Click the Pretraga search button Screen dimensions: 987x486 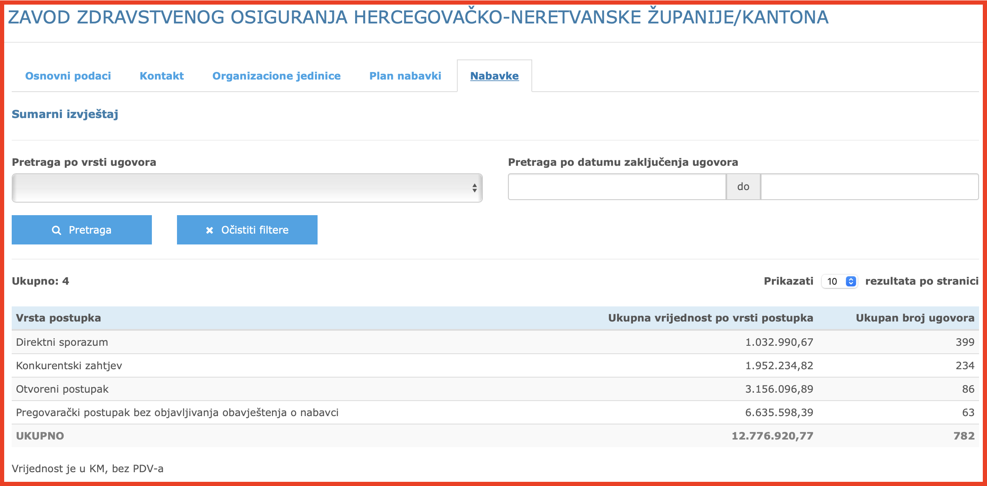[82, 230]
